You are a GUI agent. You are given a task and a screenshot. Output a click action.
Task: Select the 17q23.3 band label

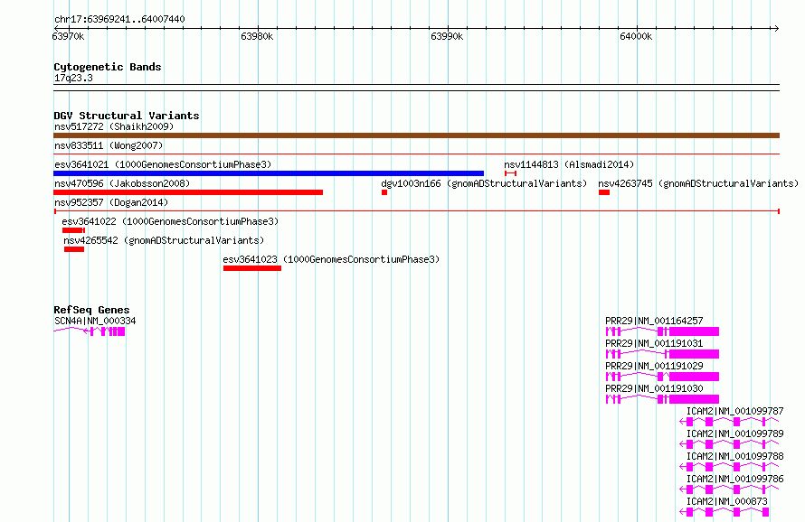pyautogui.click(x=73, y=78)
